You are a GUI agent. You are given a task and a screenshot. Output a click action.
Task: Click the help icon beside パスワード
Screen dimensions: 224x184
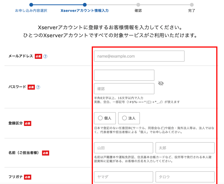click(x=38, y=87)
